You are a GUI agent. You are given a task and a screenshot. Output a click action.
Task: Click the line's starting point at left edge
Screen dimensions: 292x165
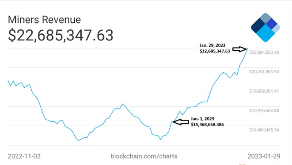pos(8,80)
